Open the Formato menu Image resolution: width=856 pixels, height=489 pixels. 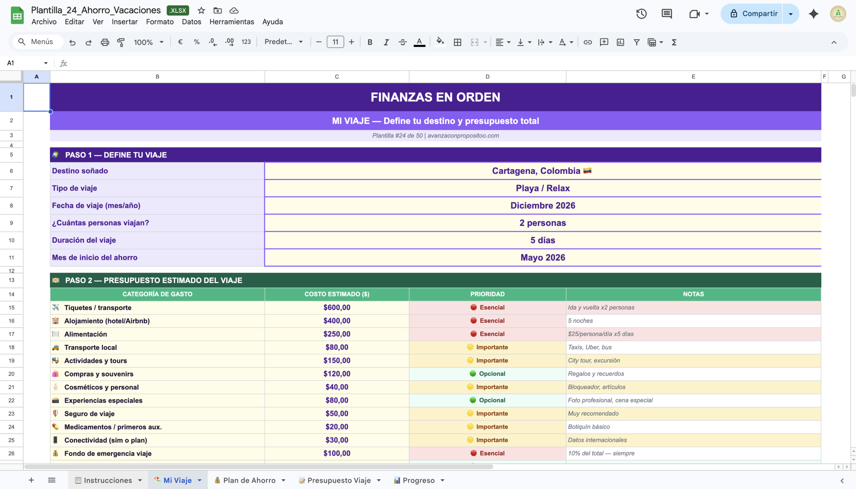click(x=159, y=22)
